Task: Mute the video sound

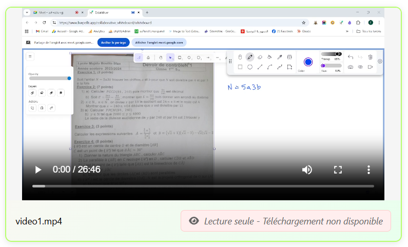Action: pos(307,169)
